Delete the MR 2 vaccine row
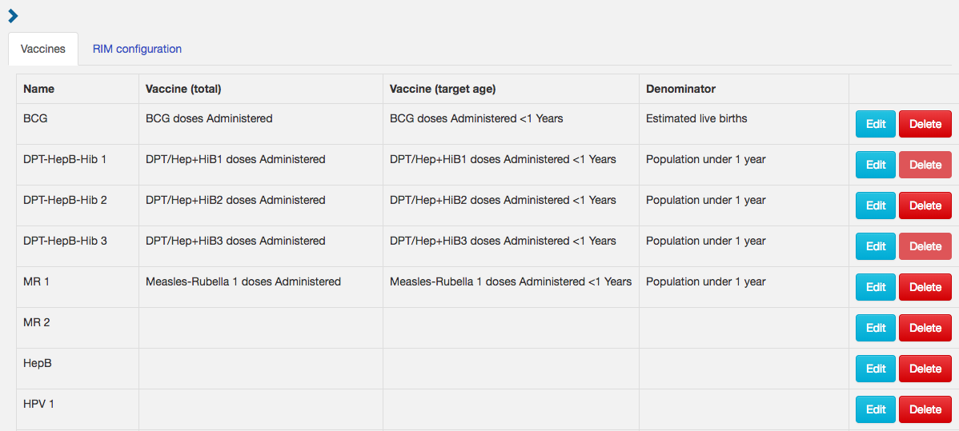The height and width of the screenshot is (431, 959). point(925,328)
